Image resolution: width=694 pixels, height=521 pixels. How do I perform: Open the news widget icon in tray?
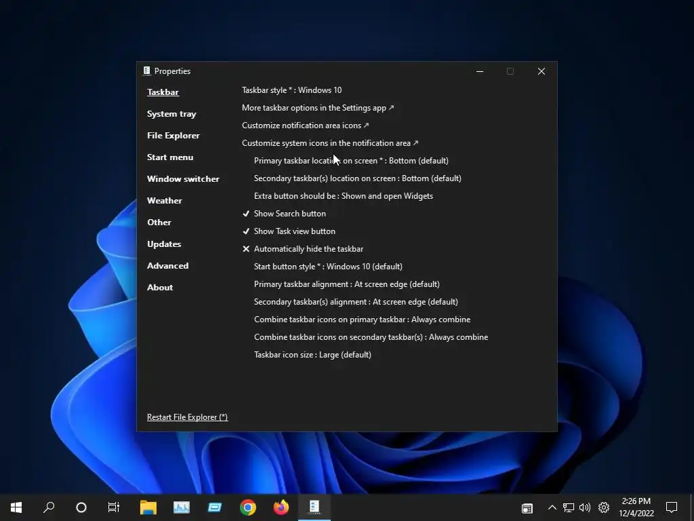[x=527, y=507]
